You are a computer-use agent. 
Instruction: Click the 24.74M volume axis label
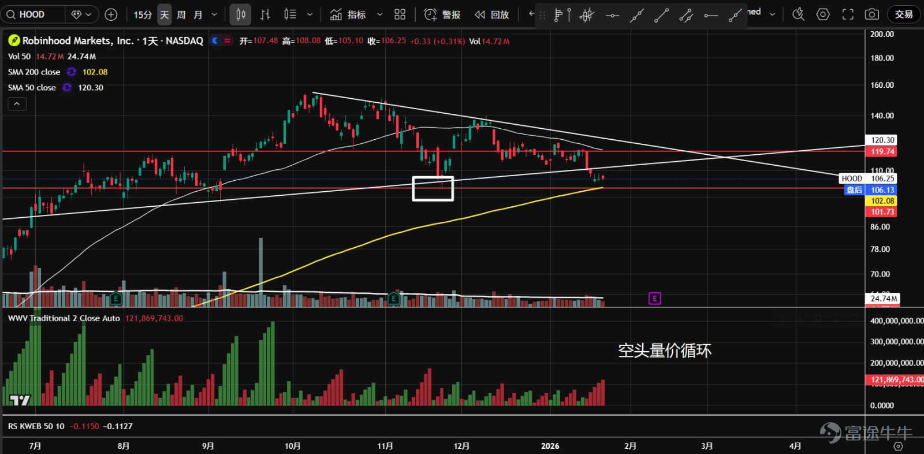tap(884, 299)
